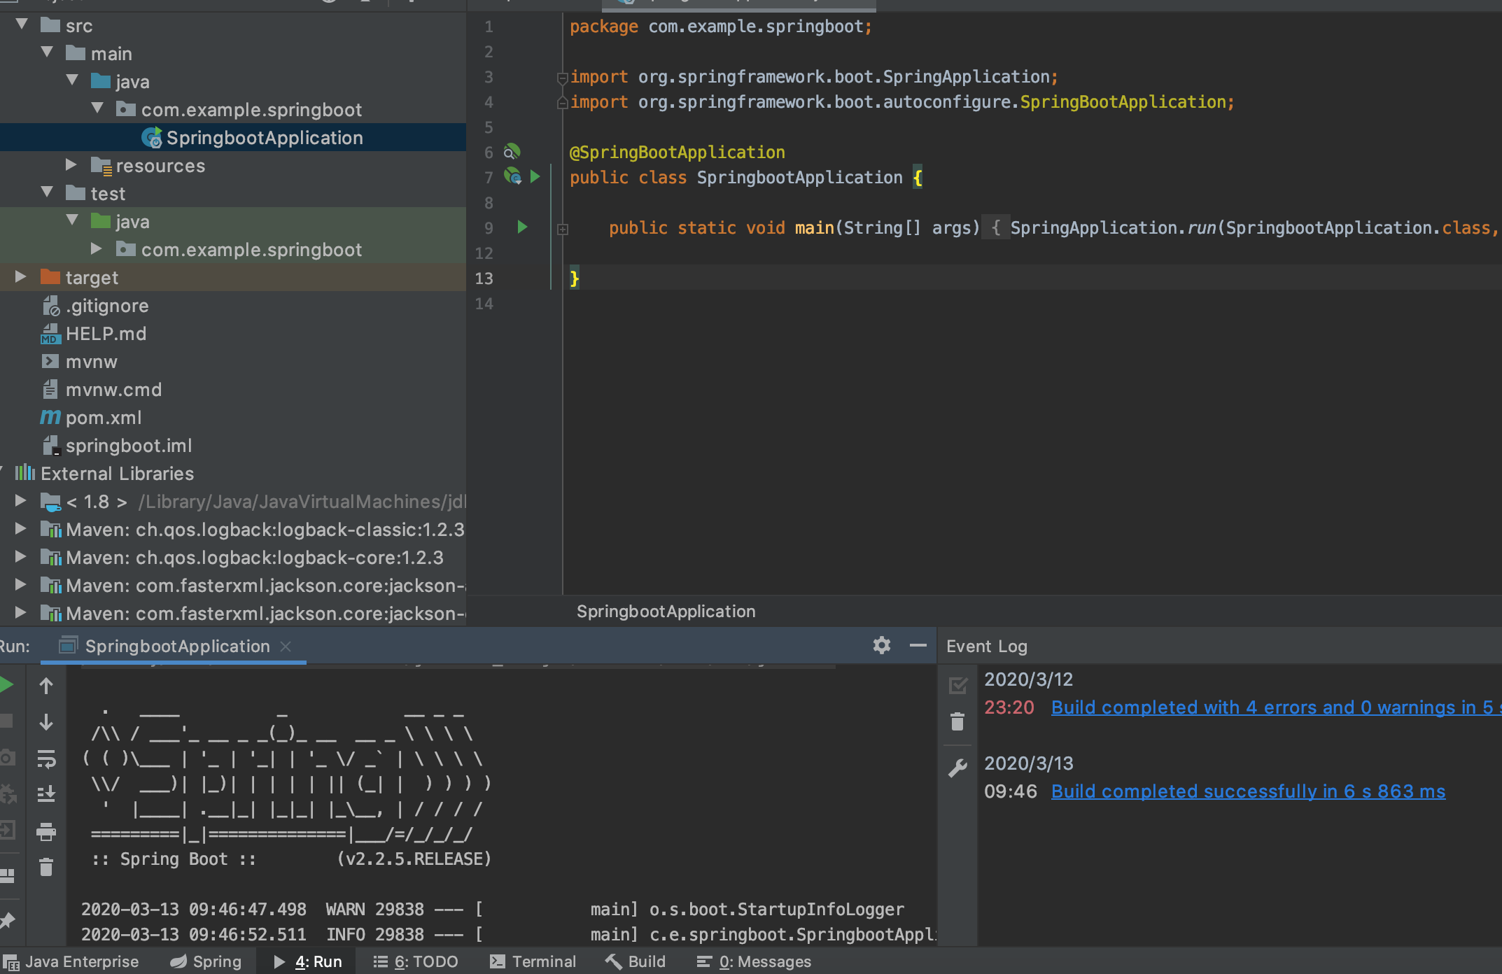Clear console output with trash icon
Screen dimensions: 1502x974
pyautogui.click(x=46, y=868)
